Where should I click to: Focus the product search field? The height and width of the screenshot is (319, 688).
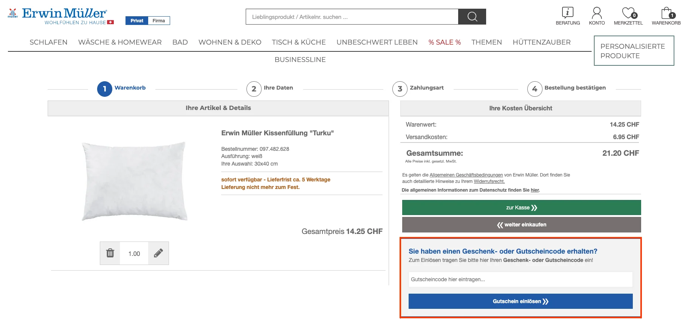point(352,17)
